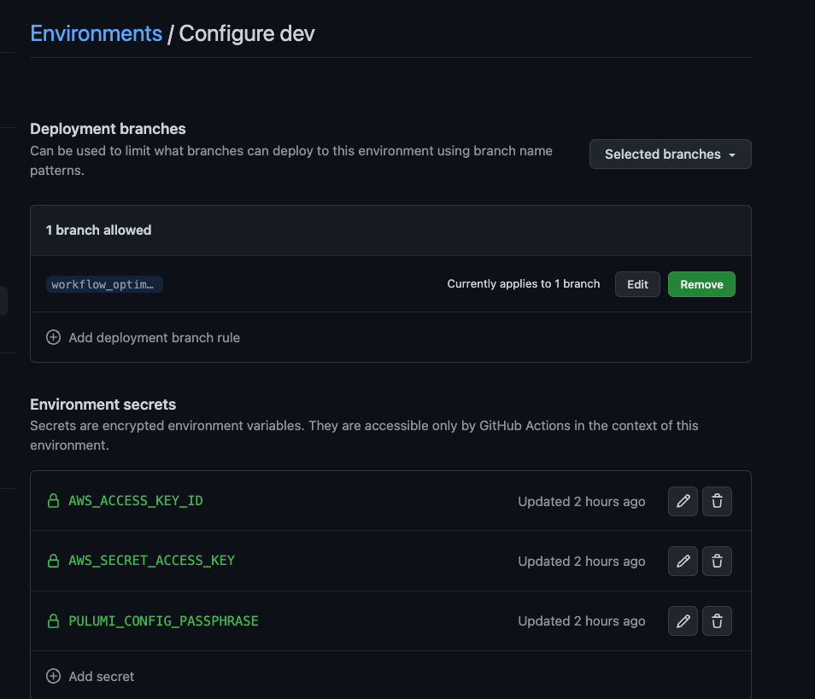This screenshot has width=815, height=699.
Task: Click the plus icon beside Add deployment branch rule
Action: pos(53,337)
